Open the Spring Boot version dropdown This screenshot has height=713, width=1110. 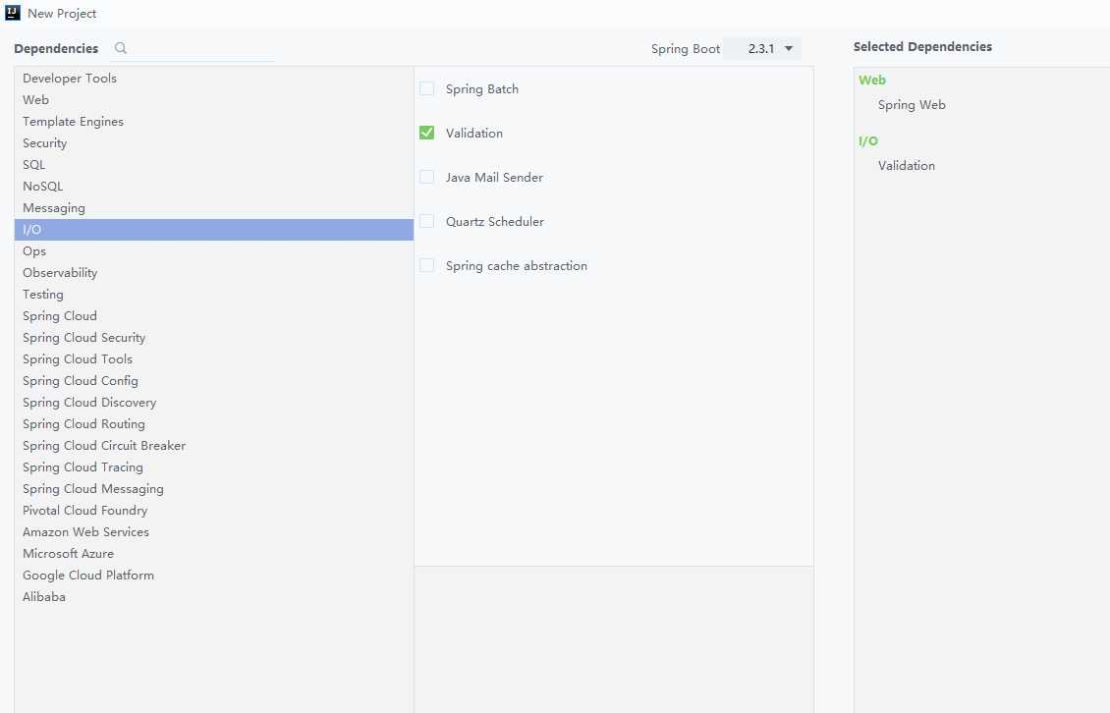coord(763,48)
